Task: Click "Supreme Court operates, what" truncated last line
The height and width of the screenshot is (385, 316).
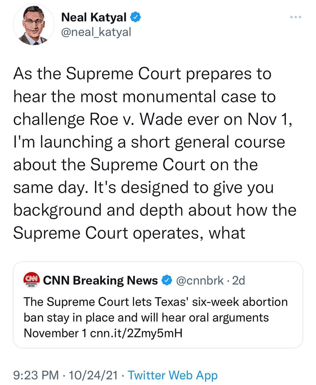Action: (x=129, y=233)
